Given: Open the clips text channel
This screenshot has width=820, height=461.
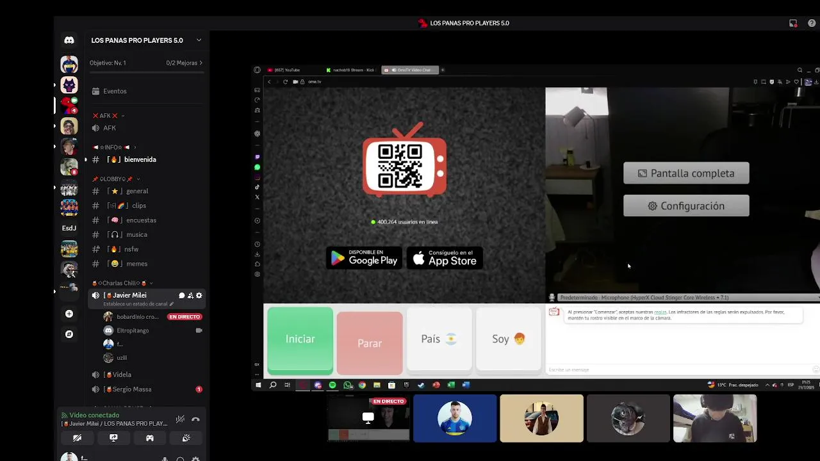Looking at the screenshot, I should click(x=147, y=206).
